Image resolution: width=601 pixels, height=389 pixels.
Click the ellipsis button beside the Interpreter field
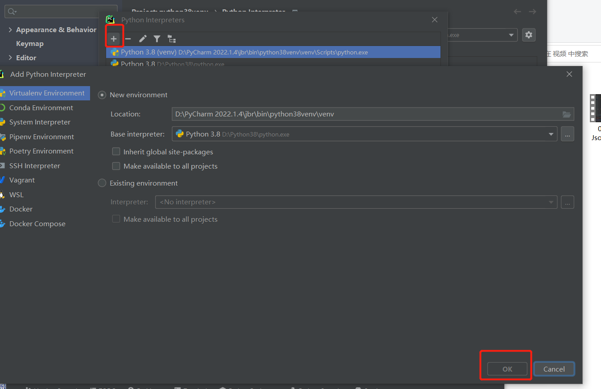tap(568, 202)
